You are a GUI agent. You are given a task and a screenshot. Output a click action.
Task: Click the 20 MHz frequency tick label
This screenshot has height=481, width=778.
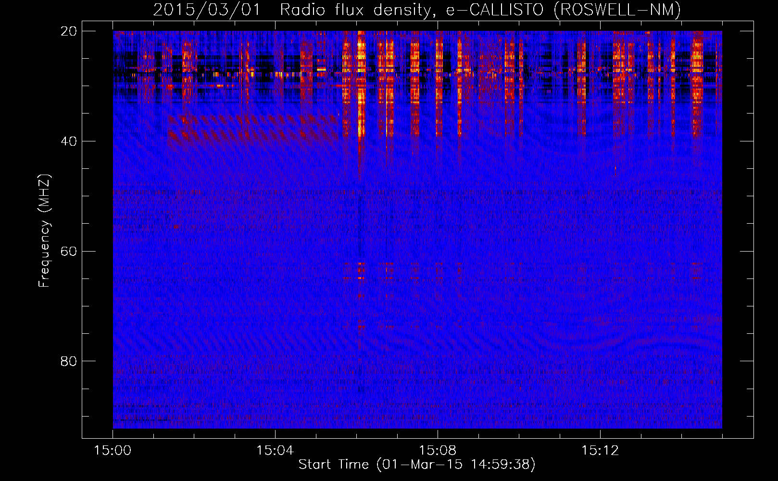click(x=69, y=31)
